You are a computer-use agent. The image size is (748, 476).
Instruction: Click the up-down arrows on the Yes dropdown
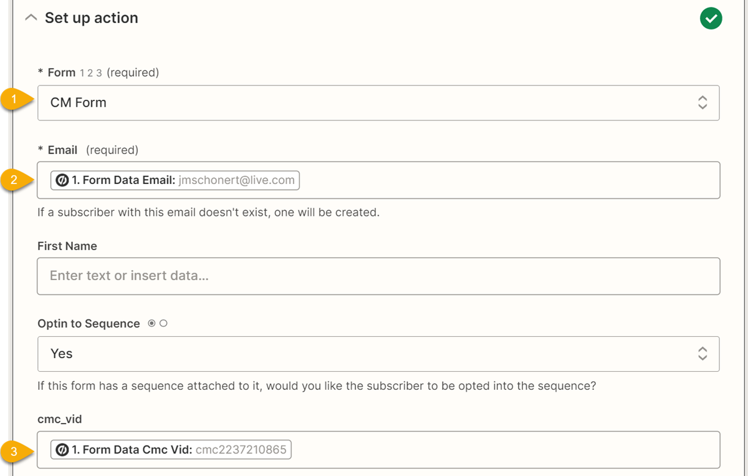pos(702,354)
